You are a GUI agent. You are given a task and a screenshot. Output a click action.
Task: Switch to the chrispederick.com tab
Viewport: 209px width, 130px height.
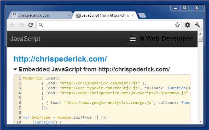[40, 15]
